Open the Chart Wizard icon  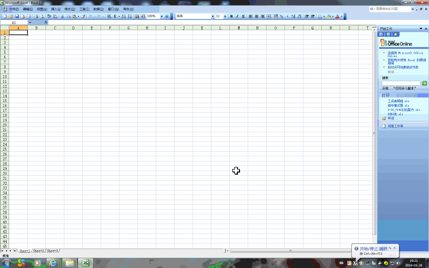pos(137,16)
